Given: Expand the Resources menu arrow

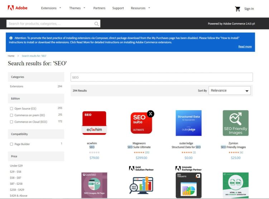Looking at the screenshot, I should point(149,8).
